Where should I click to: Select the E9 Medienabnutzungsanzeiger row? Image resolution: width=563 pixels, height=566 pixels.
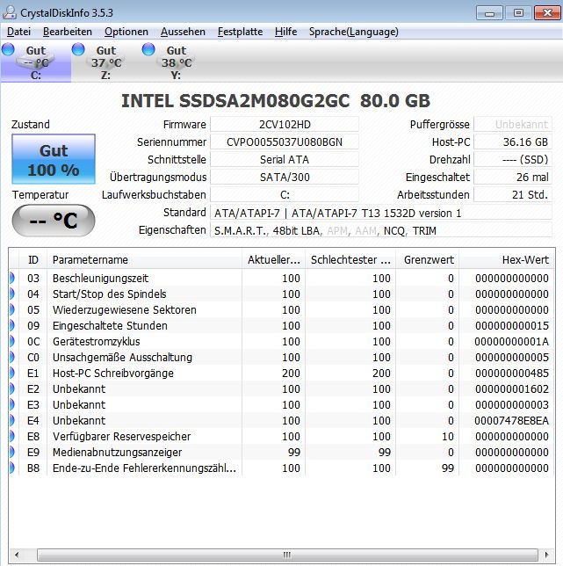pos(281,453)
